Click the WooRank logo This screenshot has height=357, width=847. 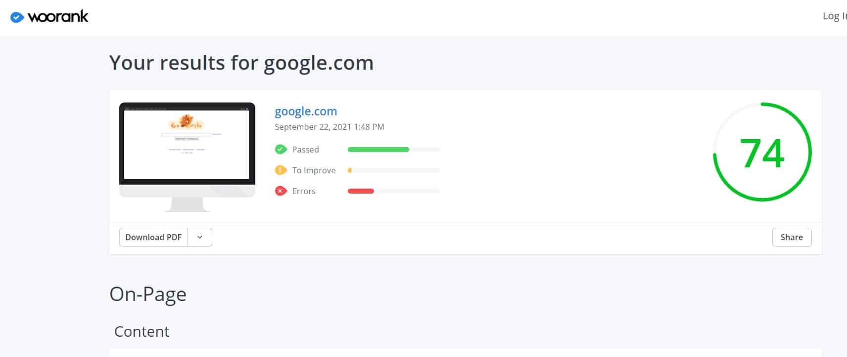pyautogui.click(x=48, y=16)
